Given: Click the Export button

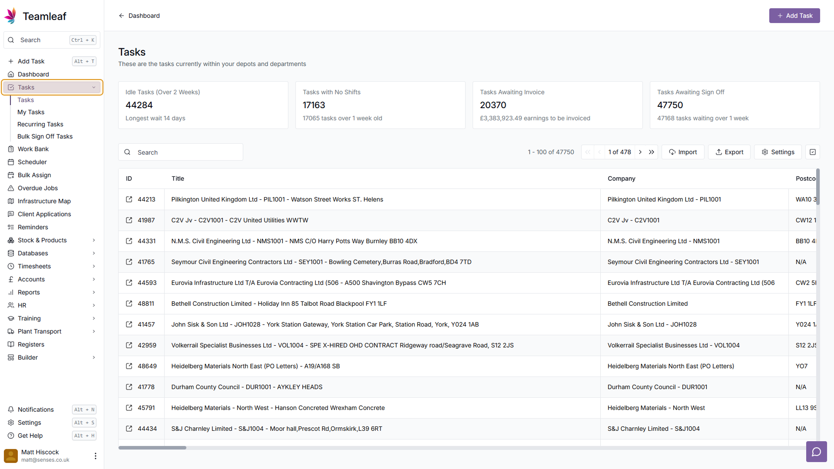Looking at the screenshot, I should point(729,152).
